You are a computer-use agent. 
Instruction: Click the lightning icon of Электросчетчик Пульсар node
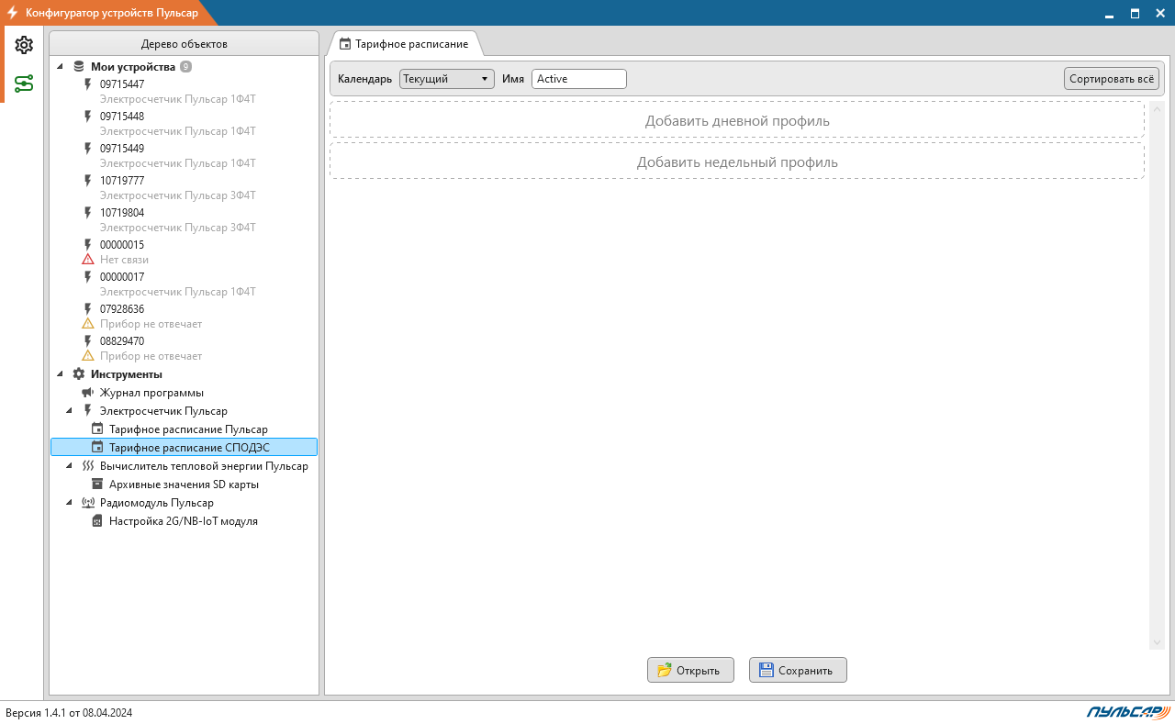[x=88, y=411]
